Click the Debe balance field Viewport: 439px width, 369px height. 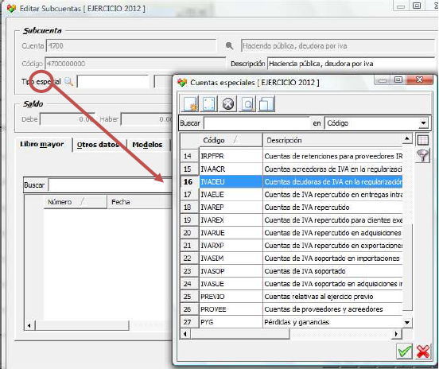[68, 119]
